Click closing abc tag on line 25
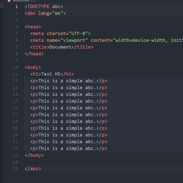183x183 pixels. pyautogui.click(x=33, y=169)
